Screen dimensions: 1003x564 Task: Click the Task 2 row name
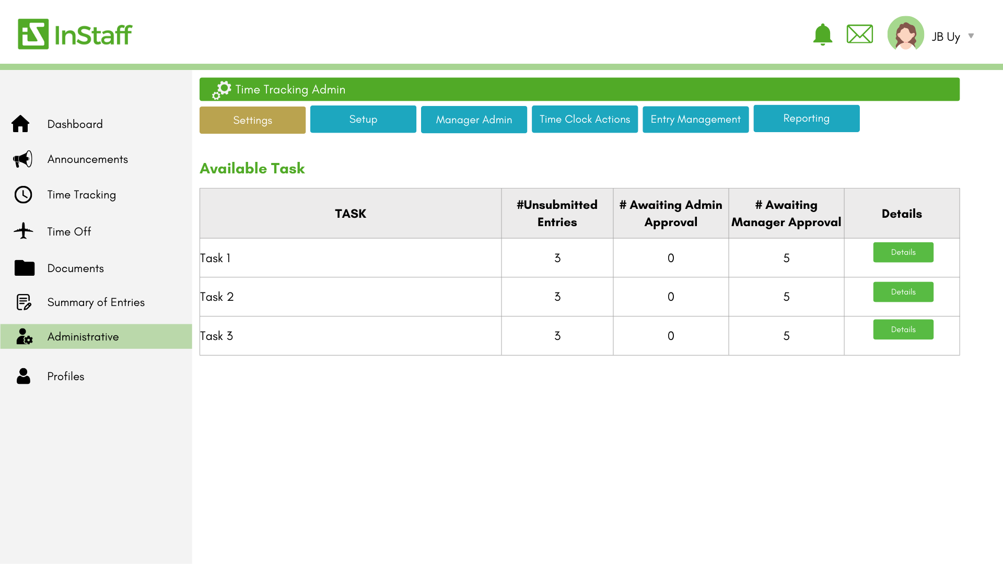click(216, 297)
